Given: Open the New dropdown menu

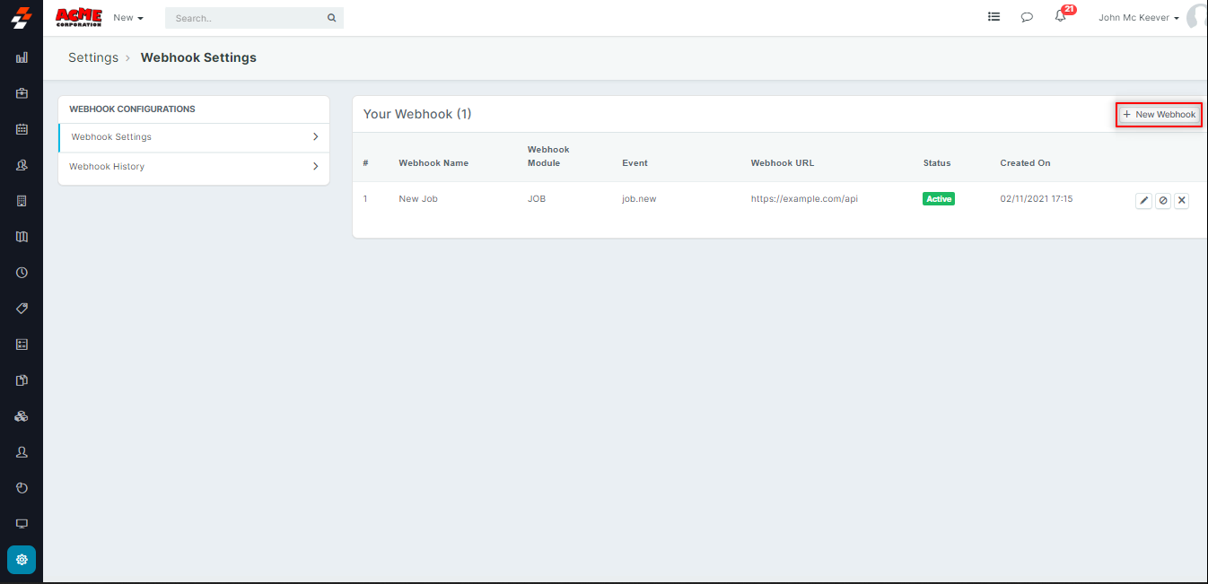Looking at the screenshot, I should point(128,18).
